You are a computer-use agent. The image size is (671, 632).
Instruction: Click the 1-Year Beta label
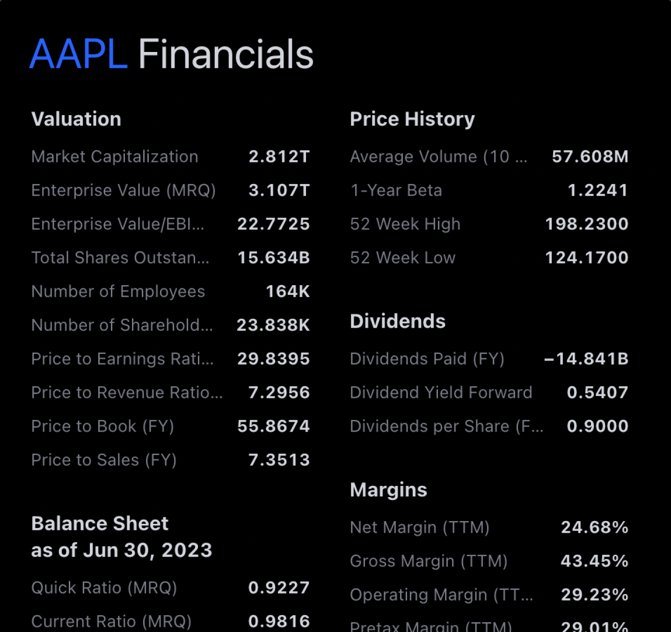coord(396,191)
